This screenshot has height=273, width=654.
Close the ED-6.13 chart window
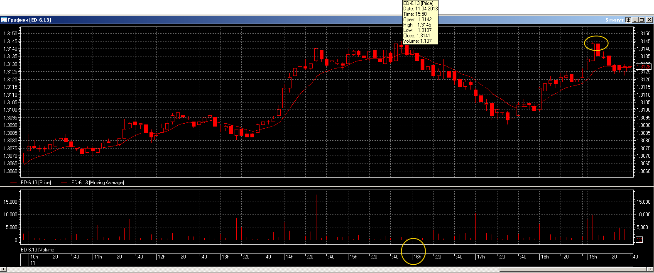[649, 20]
